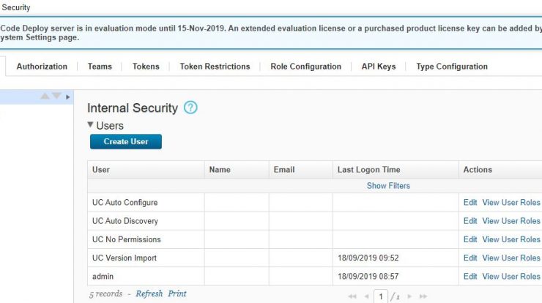Open the Internal Security help icon
The width and height of the screenshot is (542, 303).
pyautogui.click(x=190, y=108)
